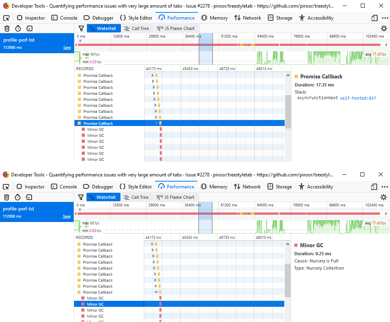390x322 pixels.
Task: Clear recordings with the trash icon
Action: (7, 28)
